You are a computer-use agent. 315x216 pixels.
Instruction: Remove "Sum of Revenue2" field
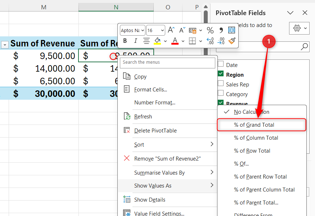(167, 159)
